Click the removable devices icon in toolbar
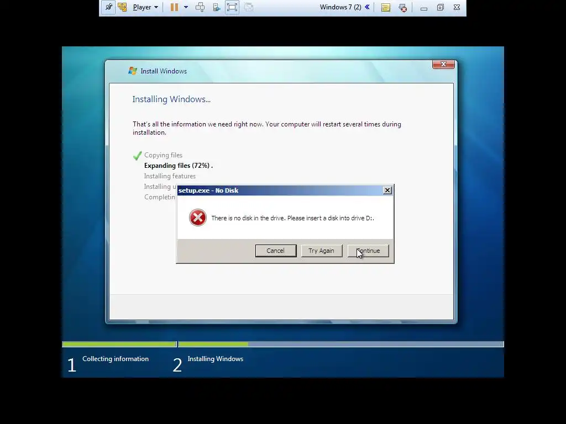This screenshot has width=566, height=424. pyautogui.click(x=217, y=7)
